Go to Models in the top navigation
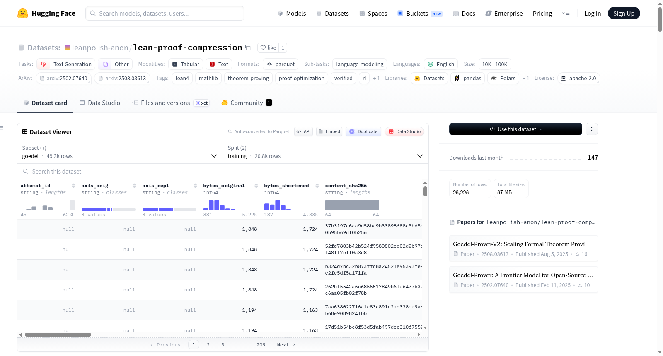 292,13
